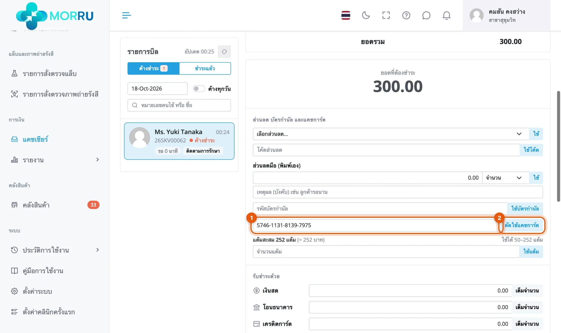
Task: Switch to the ค้างชำระ tab
Action: tap(153, 68)
